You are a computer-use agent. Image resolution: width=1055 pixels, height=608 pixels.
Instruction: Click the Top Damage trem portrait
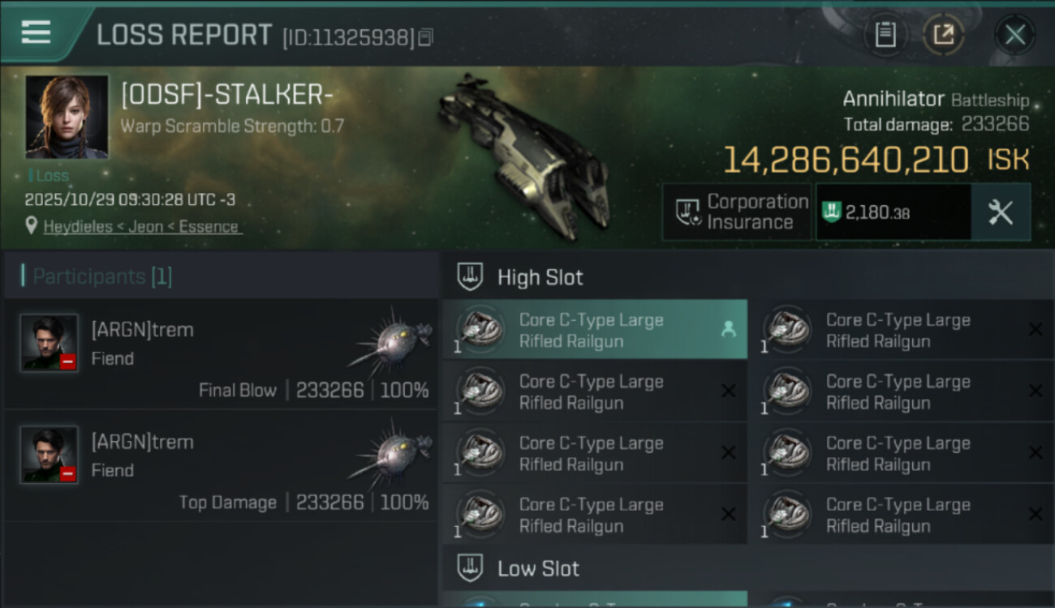coord(50,454)
